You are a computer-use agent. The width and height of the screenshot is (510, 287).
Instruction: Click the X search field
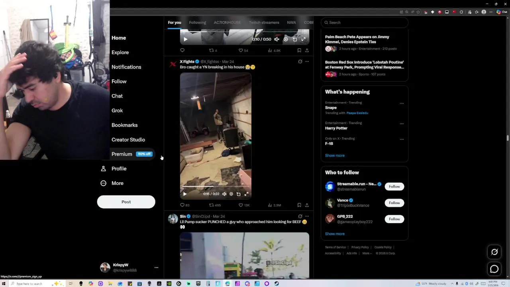coord(365,22)
